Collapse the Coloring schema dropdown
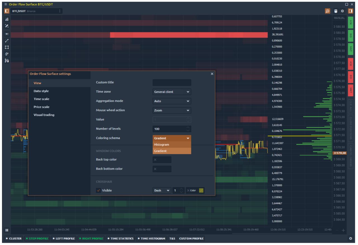Screen dimensions: 358x245 (172, 138)
